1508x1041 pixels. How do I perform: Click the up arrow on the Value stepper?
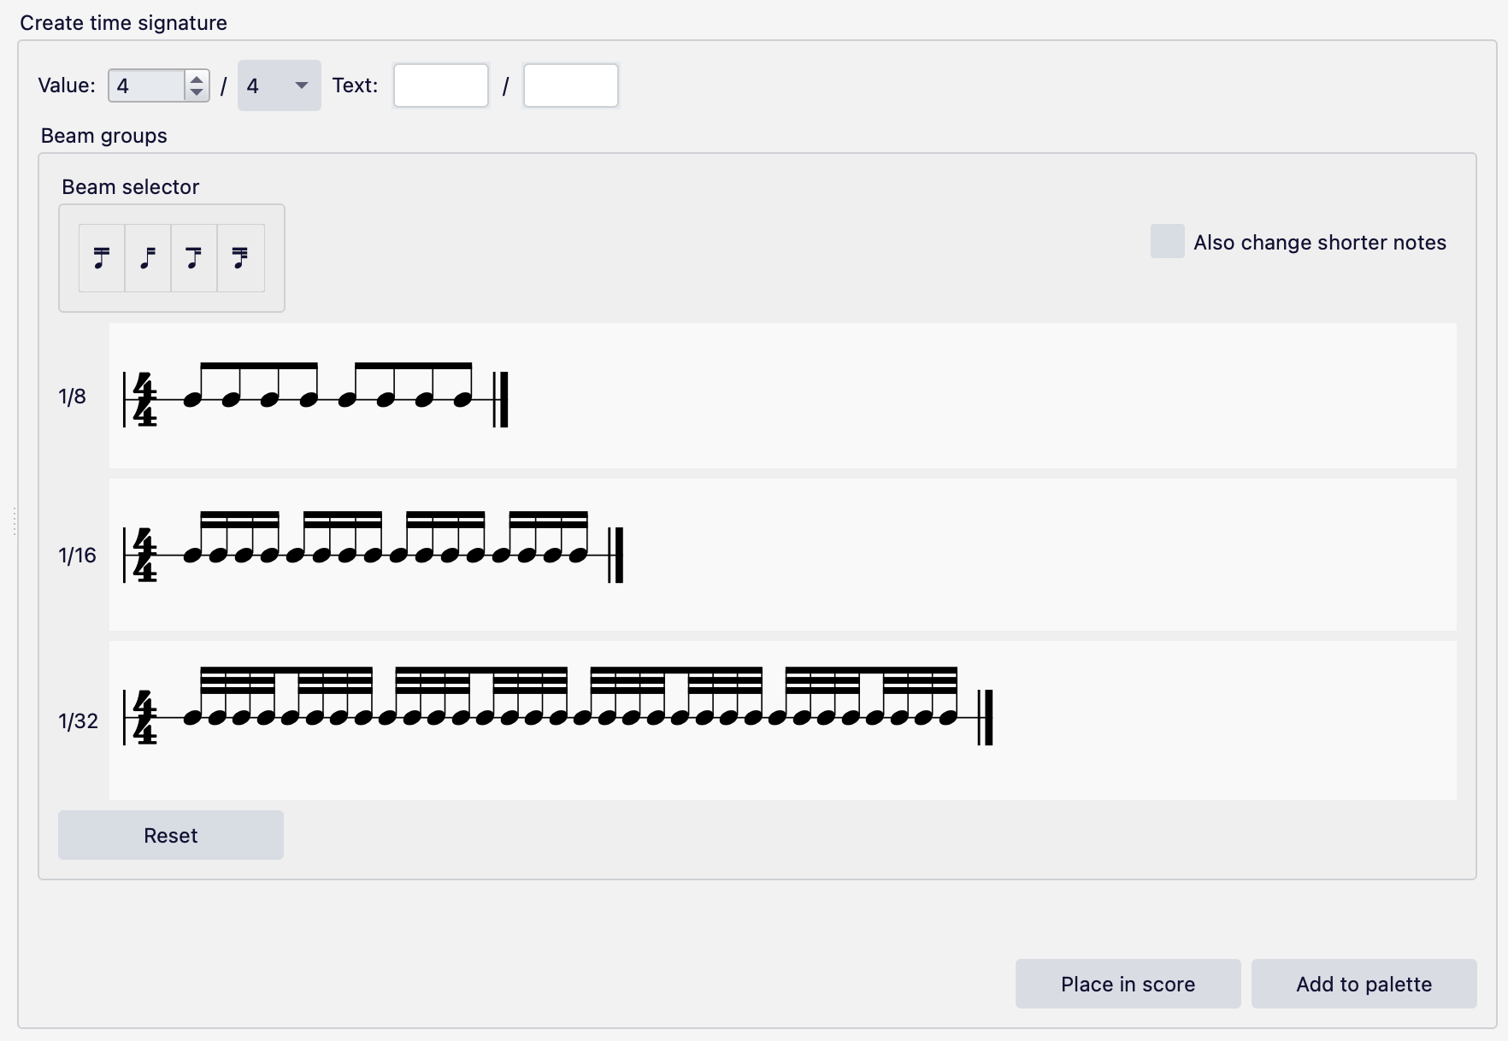point(196,78)
